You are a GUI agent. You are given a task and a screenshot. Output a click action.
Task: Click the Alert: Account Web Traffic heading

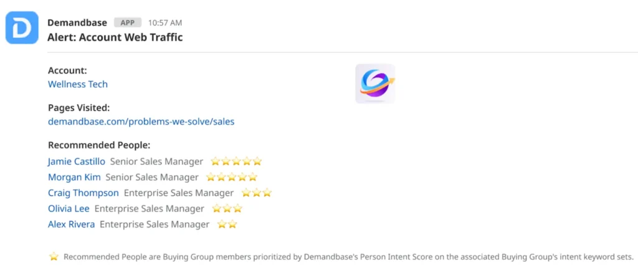click(x=115, y=37)
